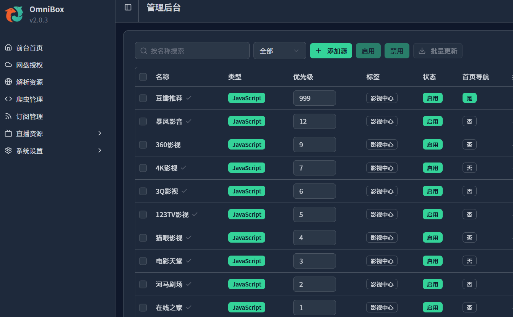Tick the select-all checkbox in the table header

(x=143, y=77)
